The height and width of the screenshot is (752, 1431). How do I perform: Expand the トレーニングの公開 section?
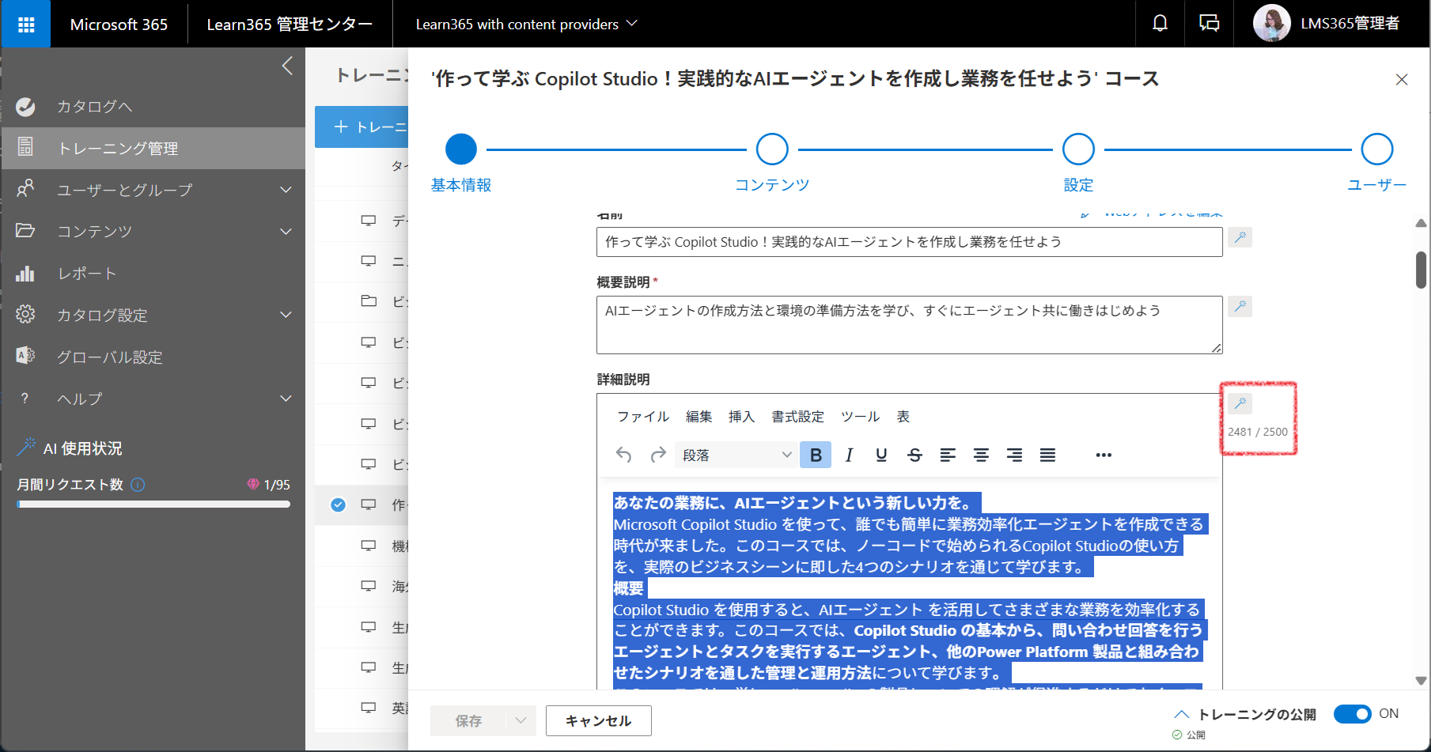pos(1181,714)
